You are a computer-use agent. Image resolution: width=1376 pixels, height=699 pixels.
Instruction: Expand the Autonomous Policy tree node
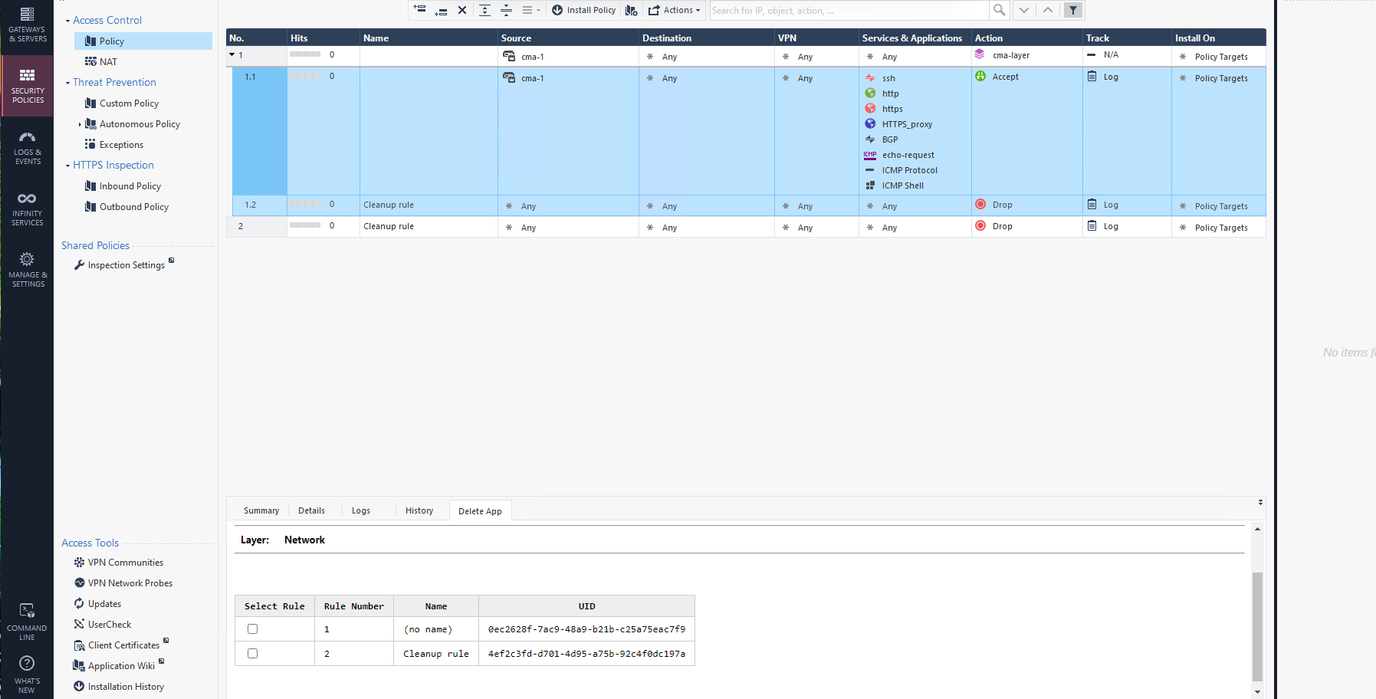pos(80,124)
